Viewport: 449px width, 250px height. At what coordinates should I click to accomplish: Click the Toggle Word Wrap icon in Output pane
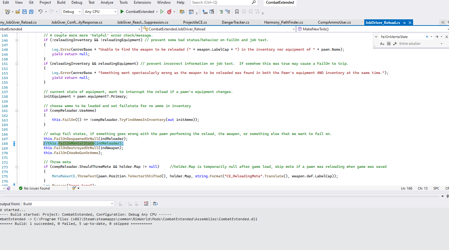[155, 204]
